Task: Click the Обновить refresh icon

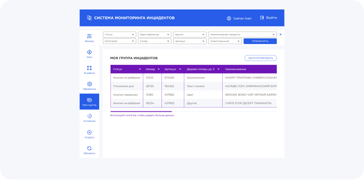Action: click(x=89, y=149)
